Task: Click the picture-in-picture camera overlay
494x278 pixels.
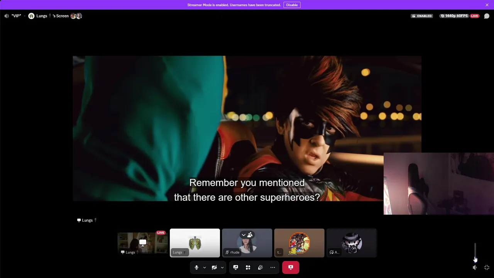Action: click(x=439, y=183)
